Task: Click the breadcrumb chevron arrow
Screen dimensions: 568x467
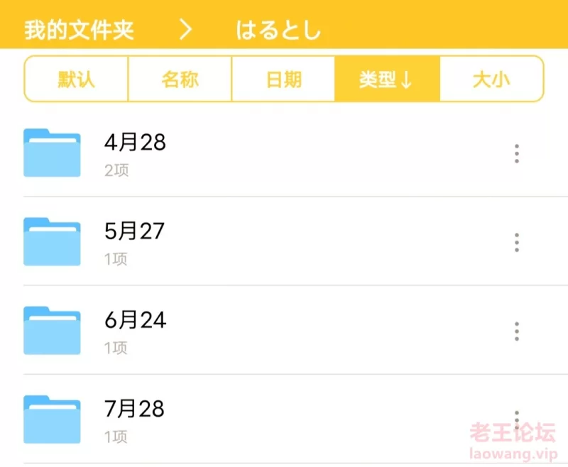Action: pyautogui.click(x=185, y=30)
